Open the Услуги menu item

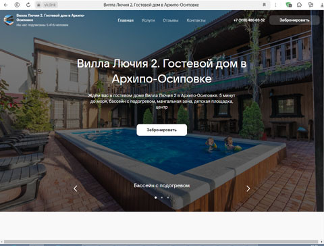coord(148,20)
